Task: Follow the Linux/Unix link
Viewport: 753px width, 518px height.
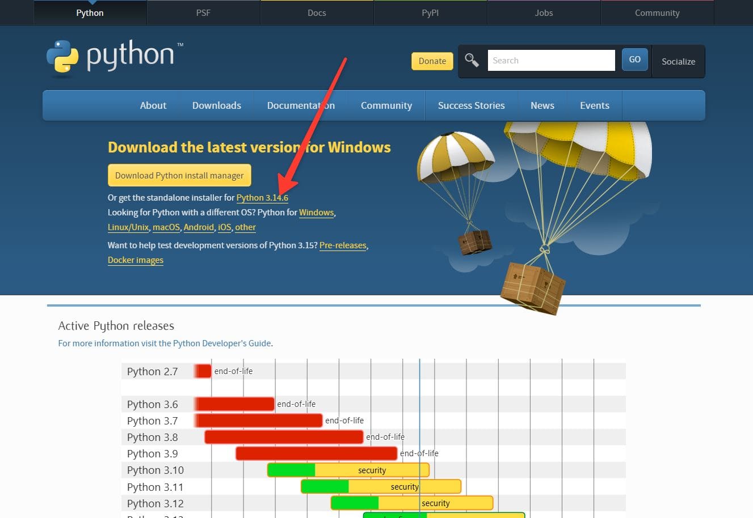Action: point(128,227)
